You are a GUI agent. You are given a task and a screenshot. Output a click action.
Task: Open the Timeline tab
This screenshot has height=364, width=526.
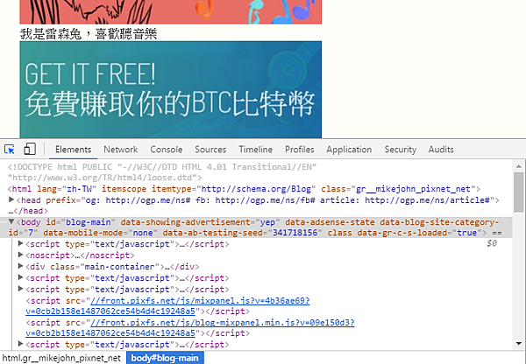click(255, 150)
